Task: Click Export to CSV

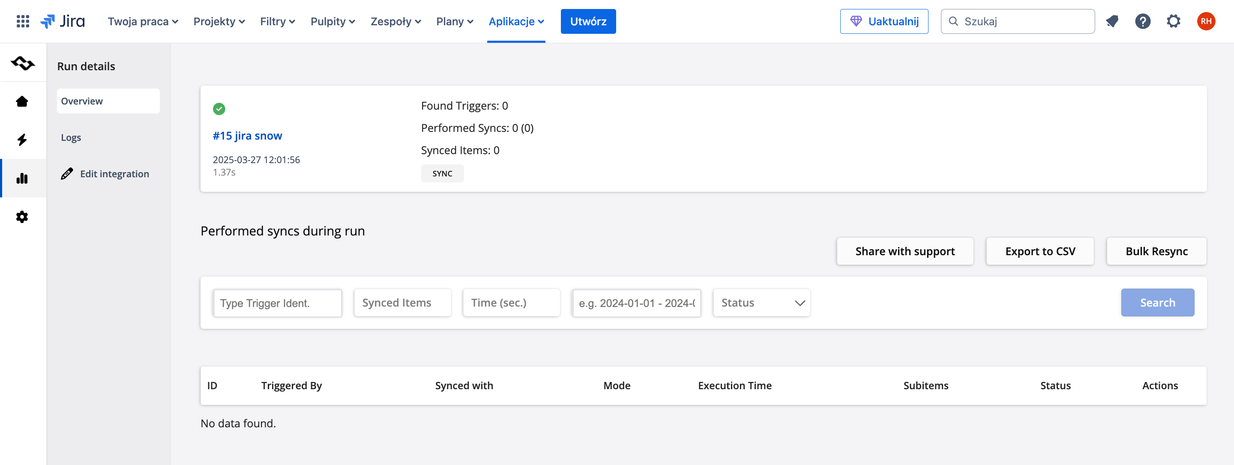Action: tap(1039, 251)
